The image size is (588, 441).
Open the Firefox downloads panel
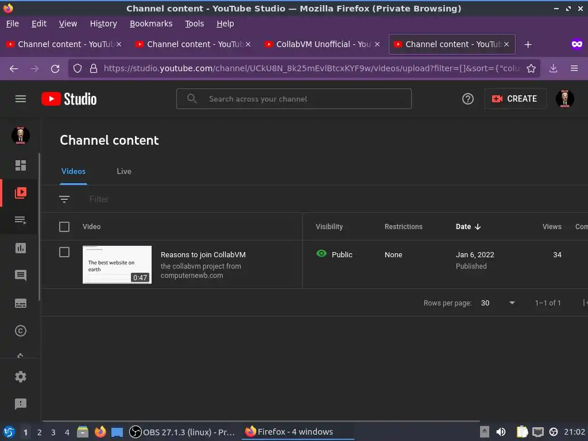coord(553,68)
